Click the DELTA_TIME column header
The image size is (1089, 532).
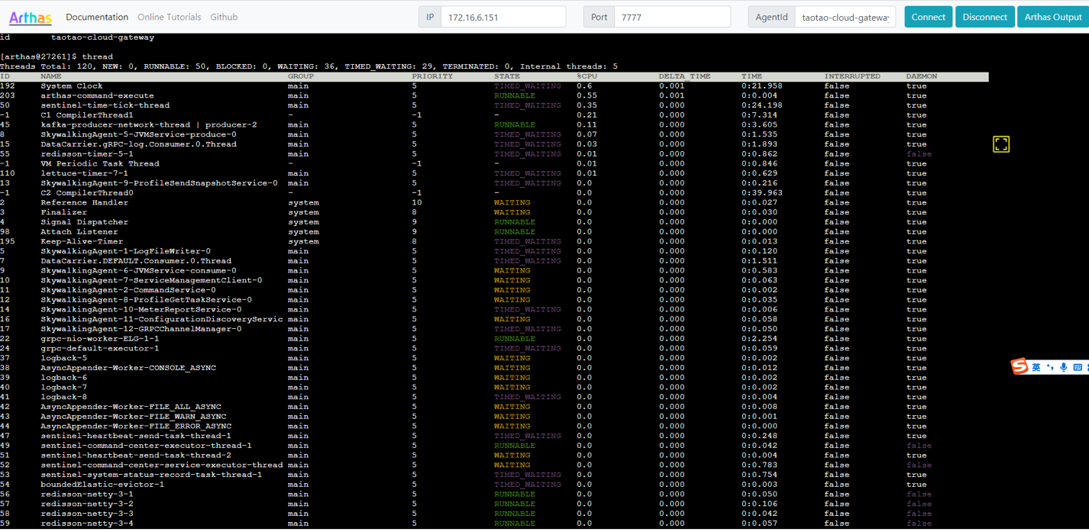coord(684,76)
